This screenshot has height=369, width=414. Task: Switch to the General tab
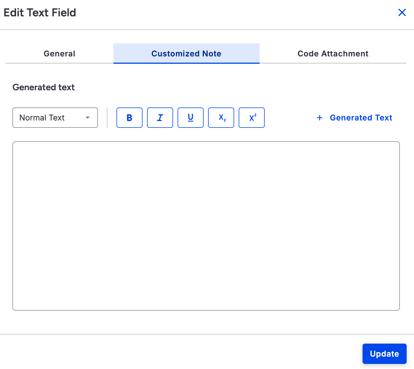coord(59,54)
